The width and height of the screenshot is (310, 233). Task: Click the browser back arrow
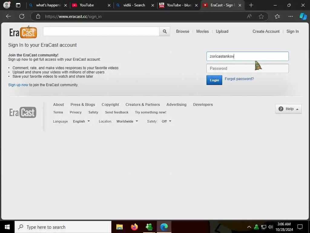coord(8,16)
